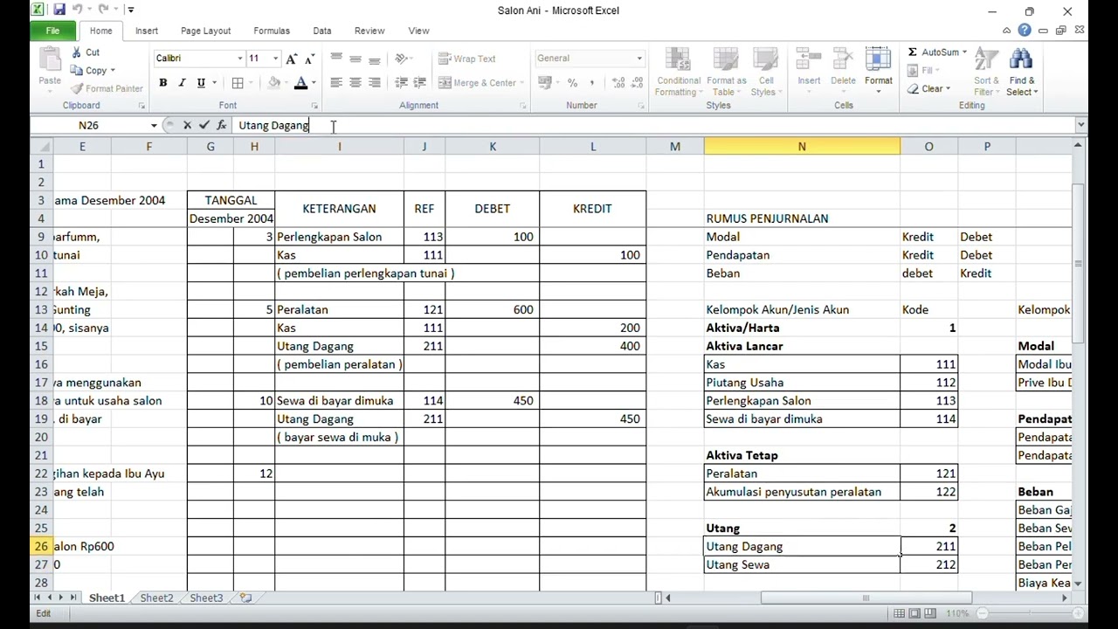
Task: Switch to the Formulas tab
Action: coord(272,31)
